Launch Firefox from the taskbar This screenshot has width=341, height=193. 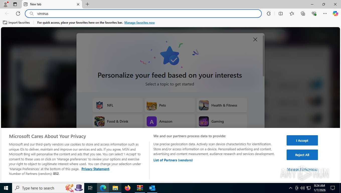128,188
